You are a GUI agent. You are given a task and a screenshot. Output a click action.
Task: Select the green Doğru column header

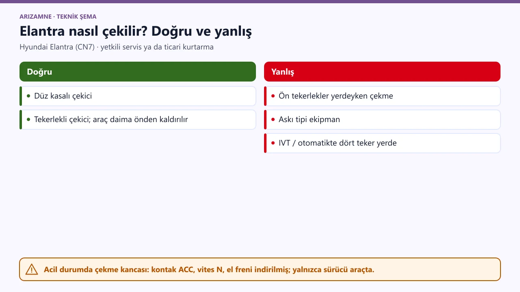[138, 72]
